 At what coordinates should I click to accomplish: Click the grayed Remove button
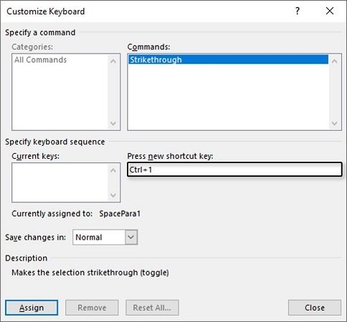(x=92, y=308)
